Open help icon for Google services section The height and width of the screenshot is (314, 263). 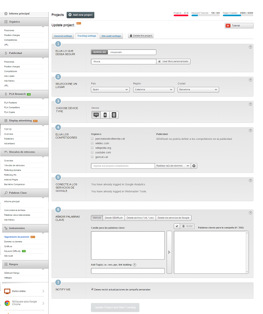(250, 180)
